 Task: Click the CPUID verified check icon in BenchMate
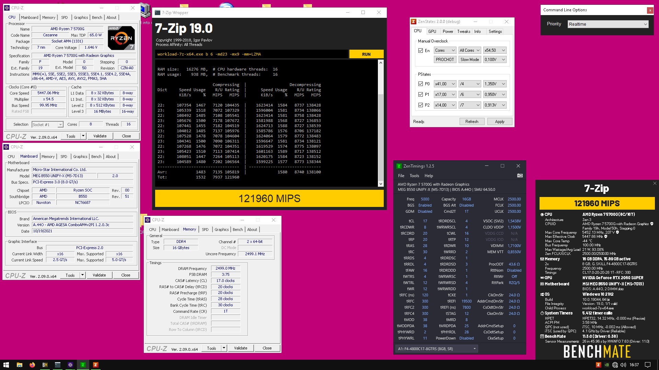651,224
